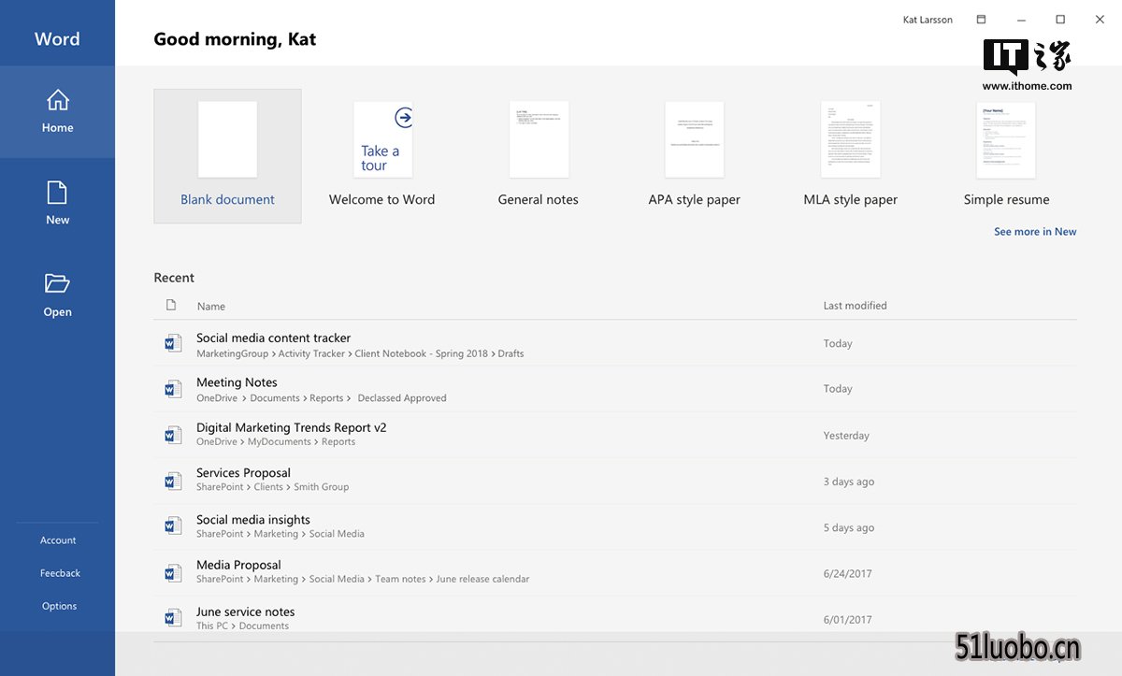Click the 6/24/2017 modified date
Screen dimensions: 1122x676
[847, 574]
